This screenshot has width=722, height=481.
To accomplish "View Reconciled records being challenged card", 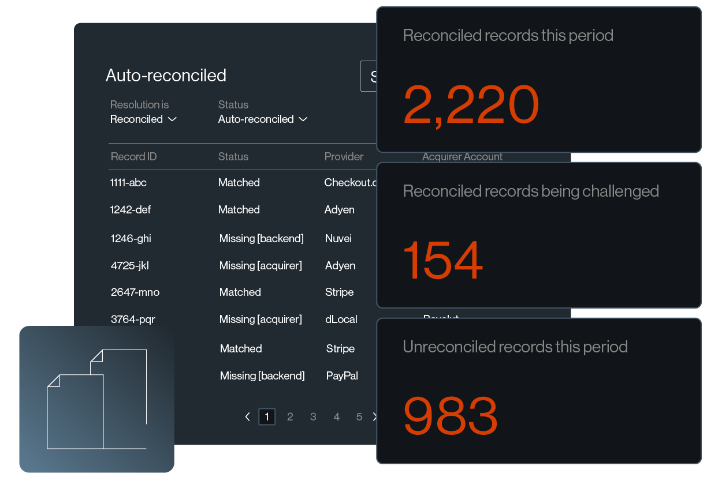I will 538,235.
